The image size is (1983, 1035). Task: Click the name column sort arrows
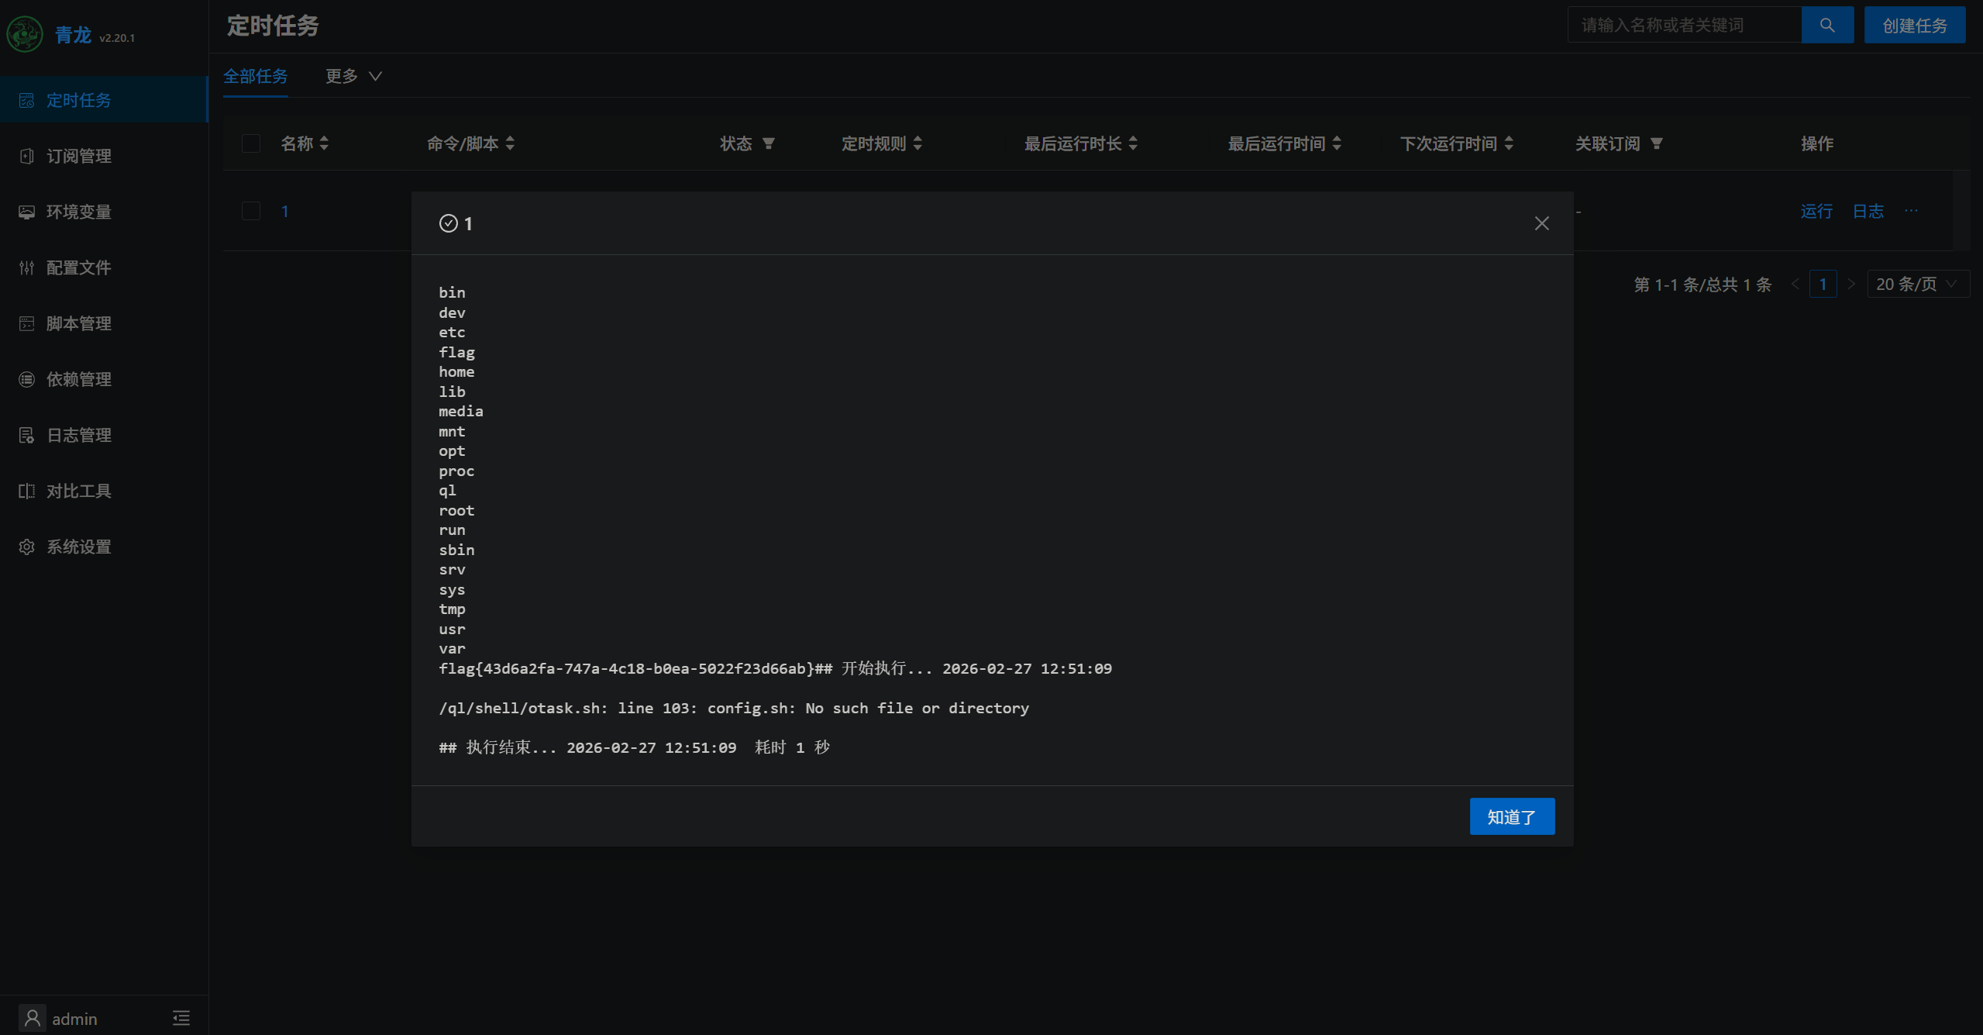(324, 143)
